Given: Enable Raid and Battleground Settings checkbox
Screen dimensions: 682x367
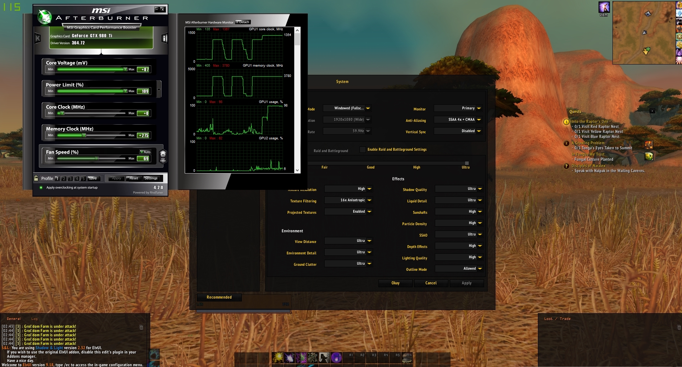Looking at the screenshot, I should [363, 150].
